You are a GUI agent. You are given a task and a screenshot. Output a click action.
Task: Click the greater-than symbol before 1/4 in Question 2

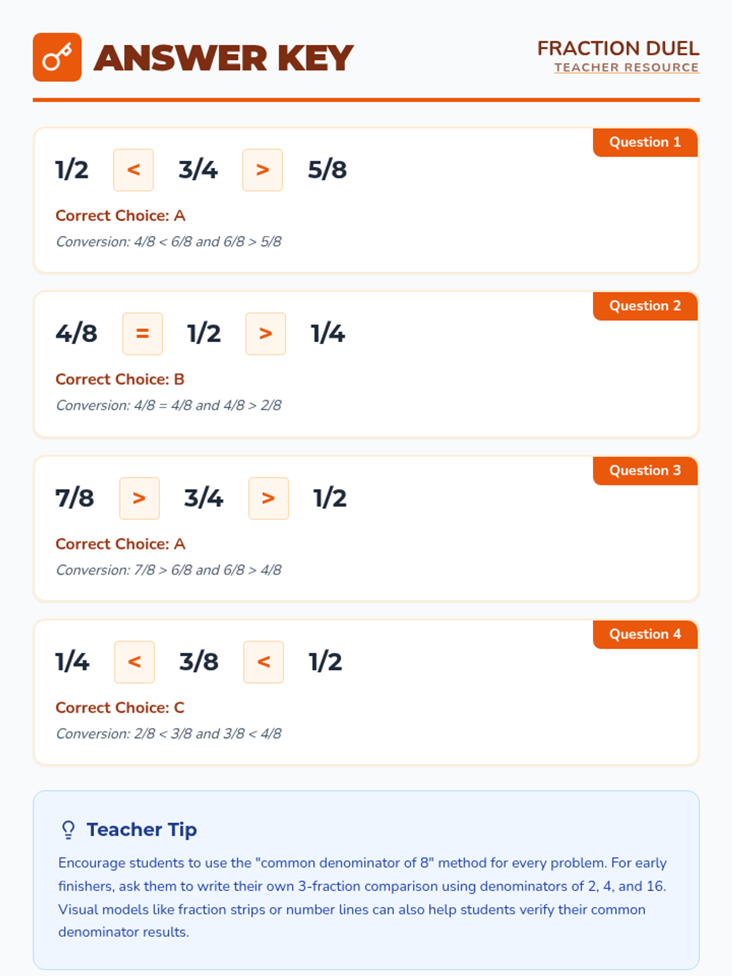(265, 334)
